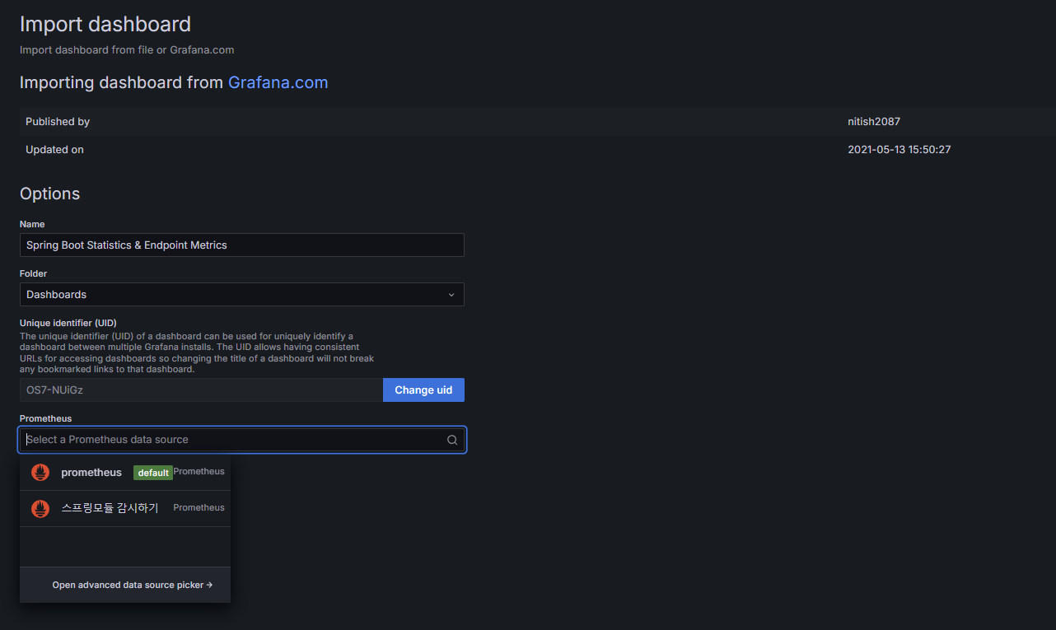Click the 'Name' field label
This screenshot has height=630, width=1056.
pyautogui.click(x=32, y=224)
